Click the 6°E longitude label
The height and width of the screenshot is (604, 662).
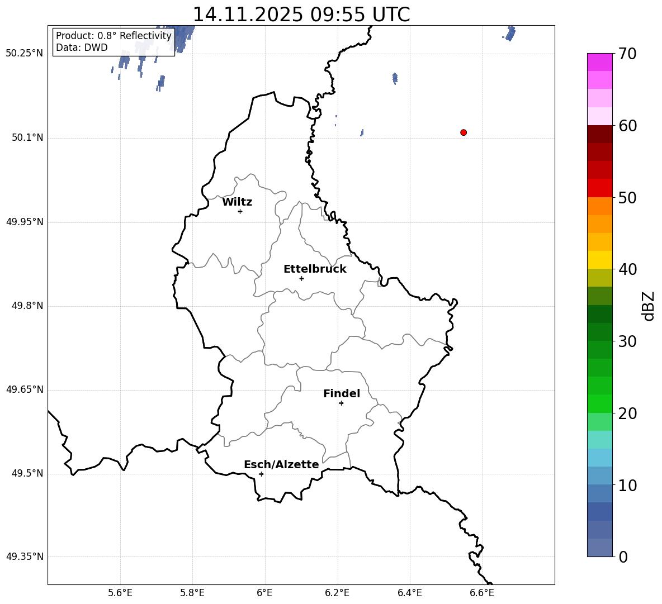click(264, 593)
